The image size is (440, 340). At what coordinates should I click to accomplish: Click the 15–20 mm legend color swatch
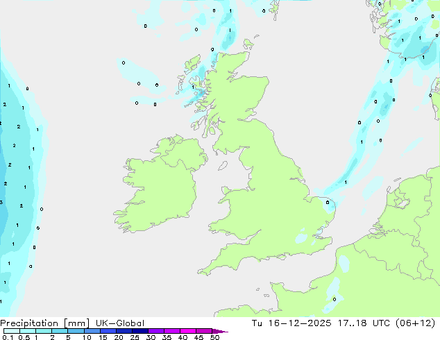pyautogui.click(x=108, y=331)
